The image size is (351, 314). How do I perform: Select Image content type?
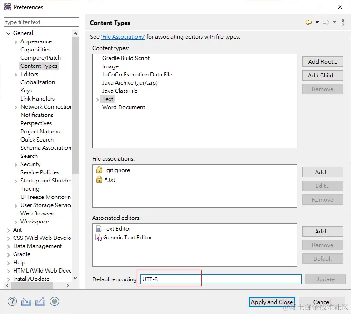coord(110,66)
